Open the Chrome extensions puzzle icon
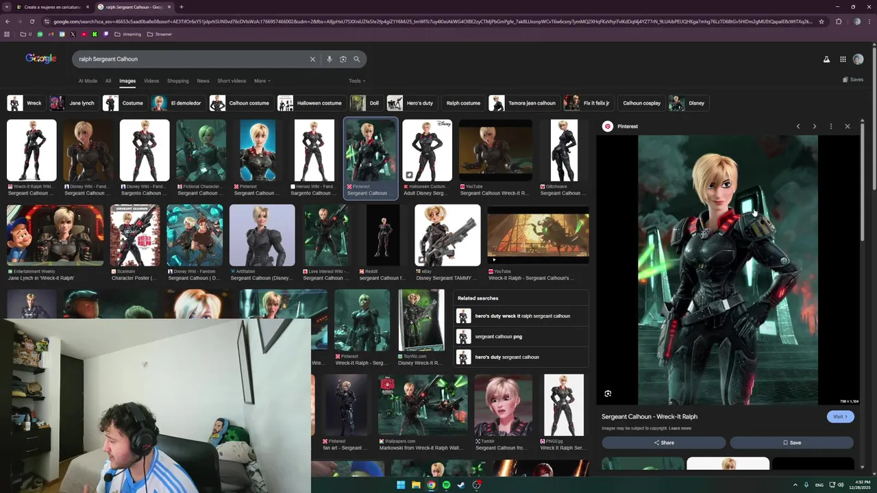Image resolution: width=877 pixels, height=493 pixels. (x=839, y=21)
